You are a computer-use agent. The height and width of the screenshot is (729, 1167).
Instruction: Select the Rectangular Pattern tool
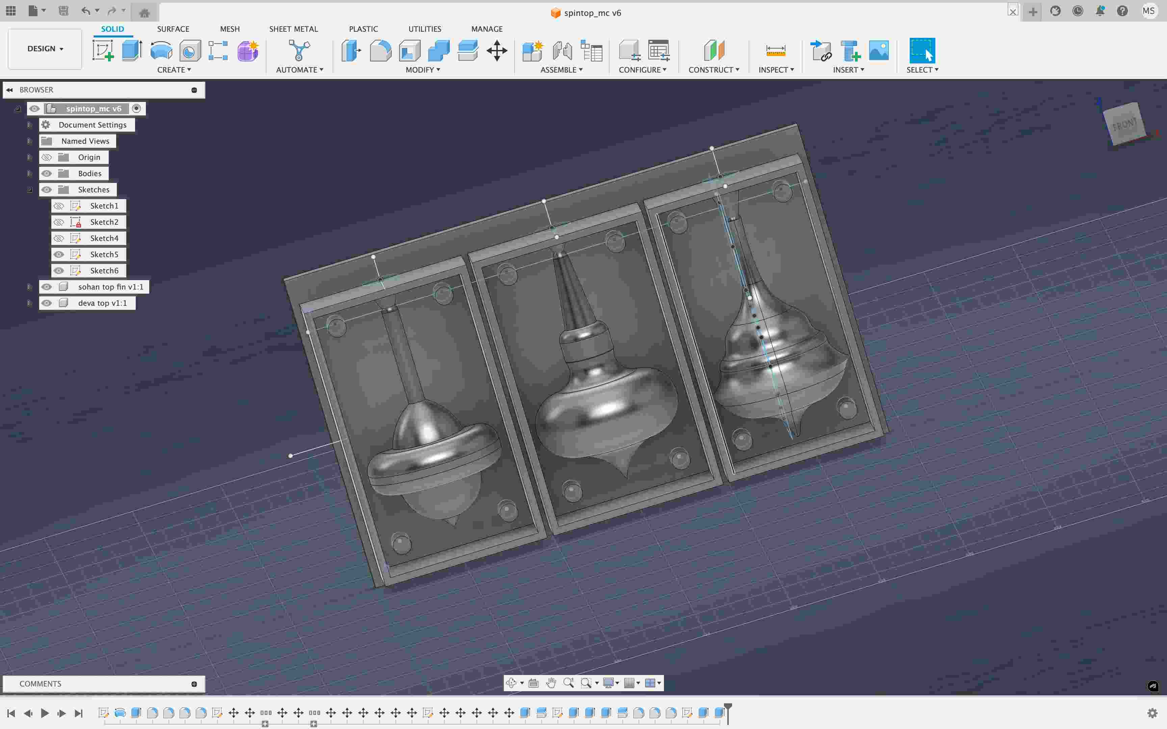(x=218, y=51)
